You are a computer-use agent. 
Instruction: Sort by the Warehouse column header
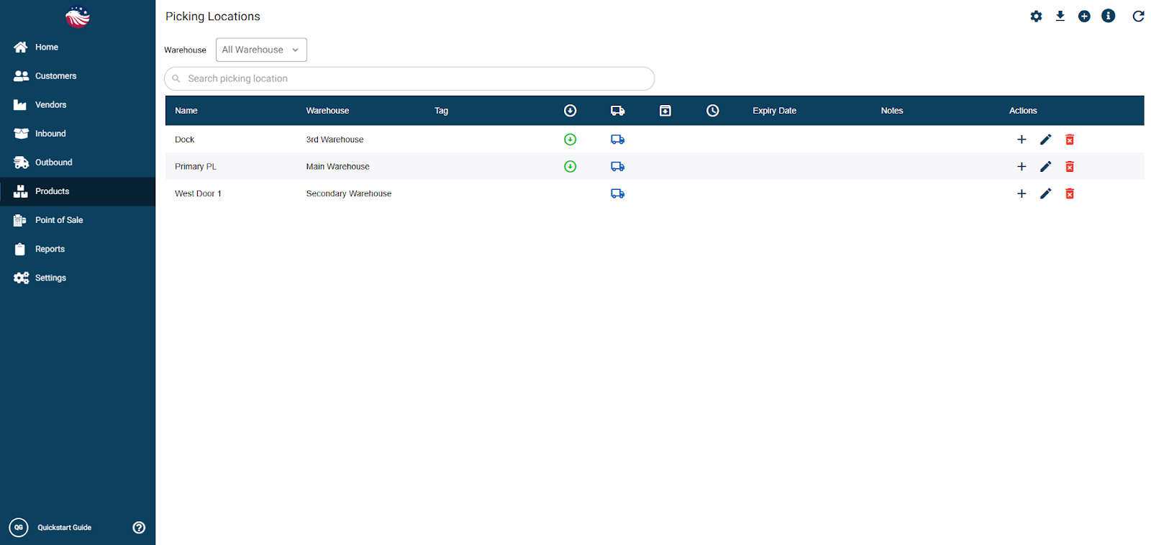327,111
